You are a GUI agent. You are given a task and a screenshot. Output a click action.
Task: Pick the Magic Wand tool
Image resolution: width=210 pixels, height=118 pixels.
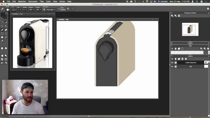(x=6, y=26)
